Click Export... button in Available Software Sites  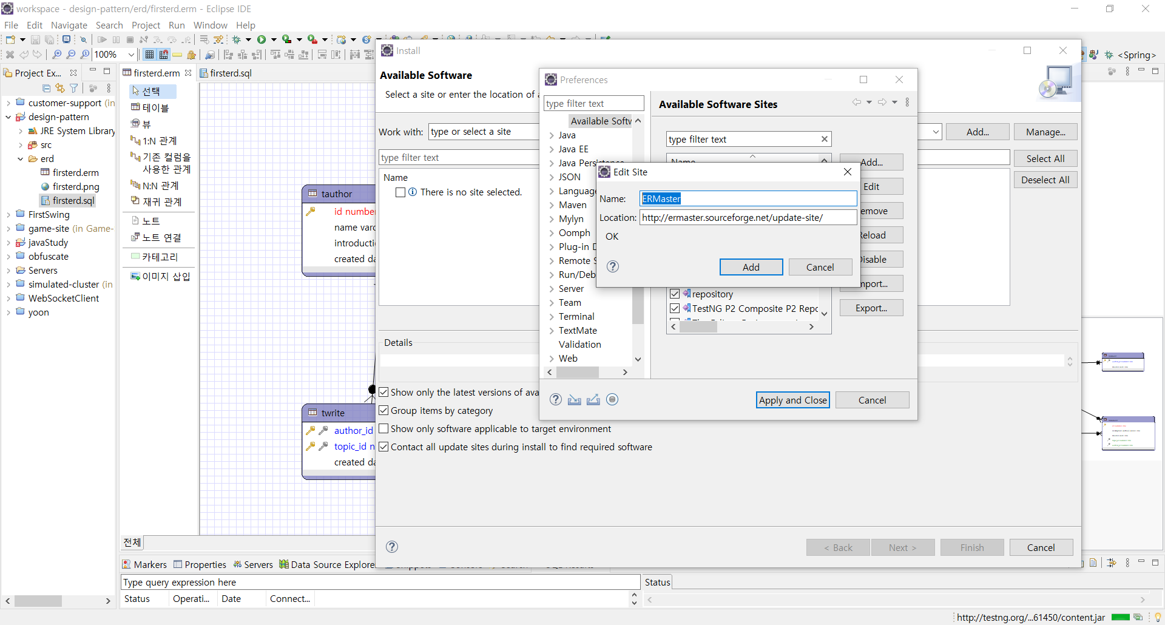[871, 308]
